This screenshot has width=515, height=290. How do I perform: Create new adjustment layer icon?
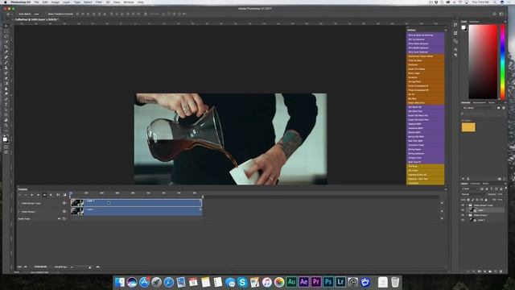point(484,271)
